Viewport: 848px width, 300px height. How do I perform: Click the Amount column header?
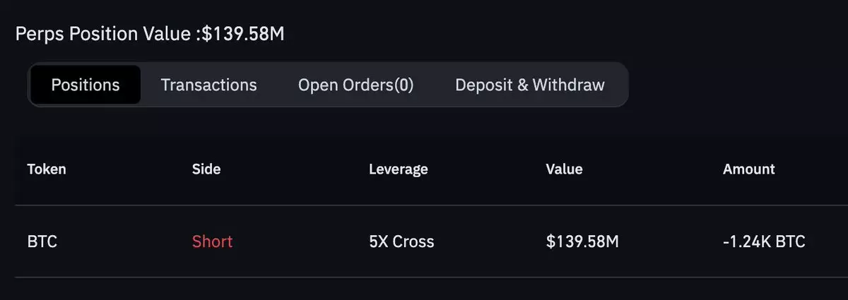tap(748, 169)
